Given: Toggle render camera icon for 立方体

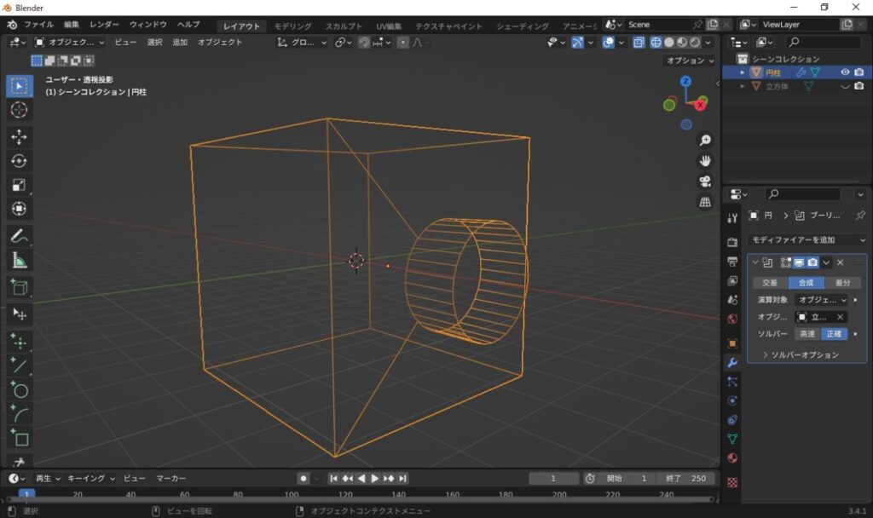Looking at the screenshot, I should pyautogui.click(x=859, y=86).
